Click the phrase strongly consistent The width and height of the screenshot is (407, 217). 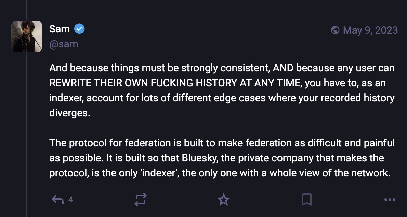point(227,68)
